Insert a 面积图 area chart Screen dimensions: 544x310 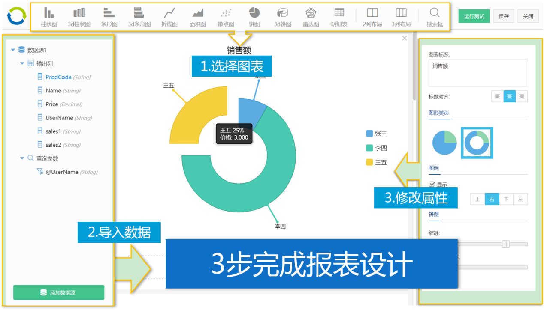198,17
